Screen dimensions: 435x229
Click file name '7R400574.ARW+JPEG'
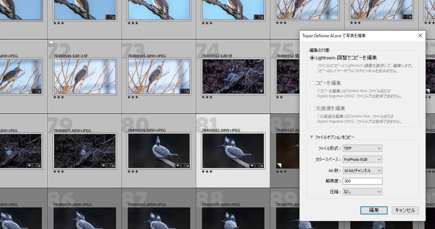pyautogui.click(x=147, y=131)
